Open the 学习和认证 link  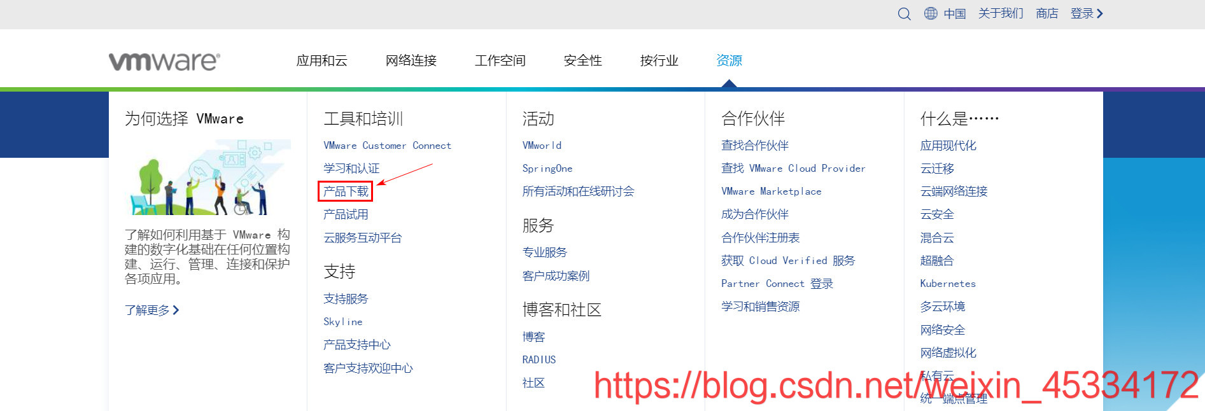point(351,169)
